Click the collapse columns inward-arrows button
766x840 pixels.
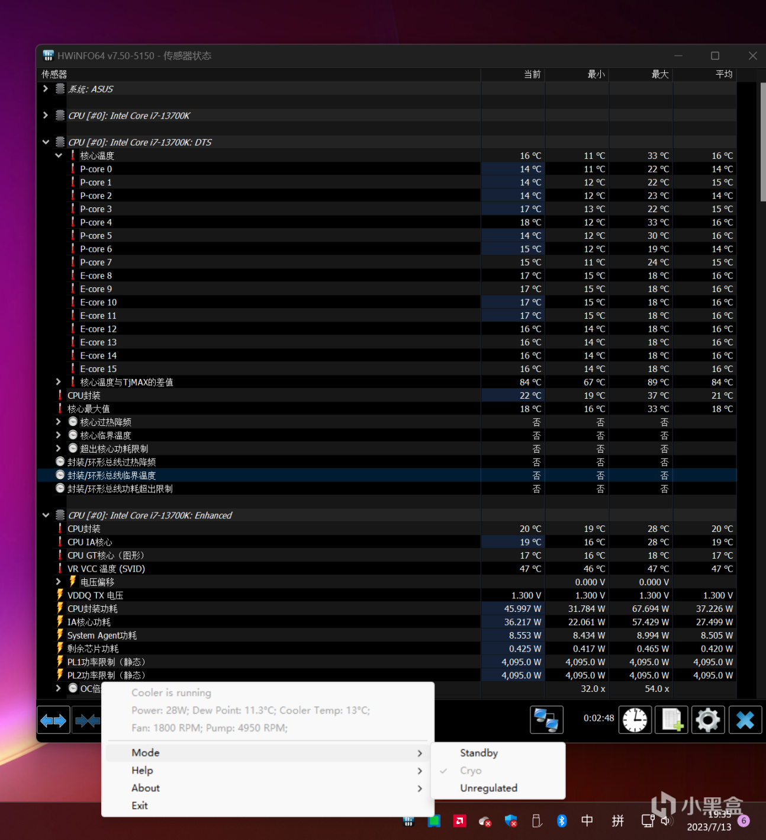coord(87,720)
